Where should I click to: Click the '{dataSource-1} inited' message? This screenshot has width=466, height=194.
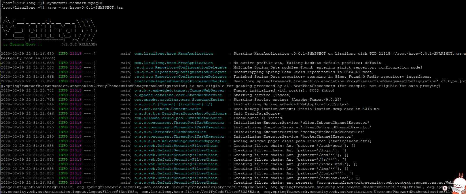click(257, 118)
